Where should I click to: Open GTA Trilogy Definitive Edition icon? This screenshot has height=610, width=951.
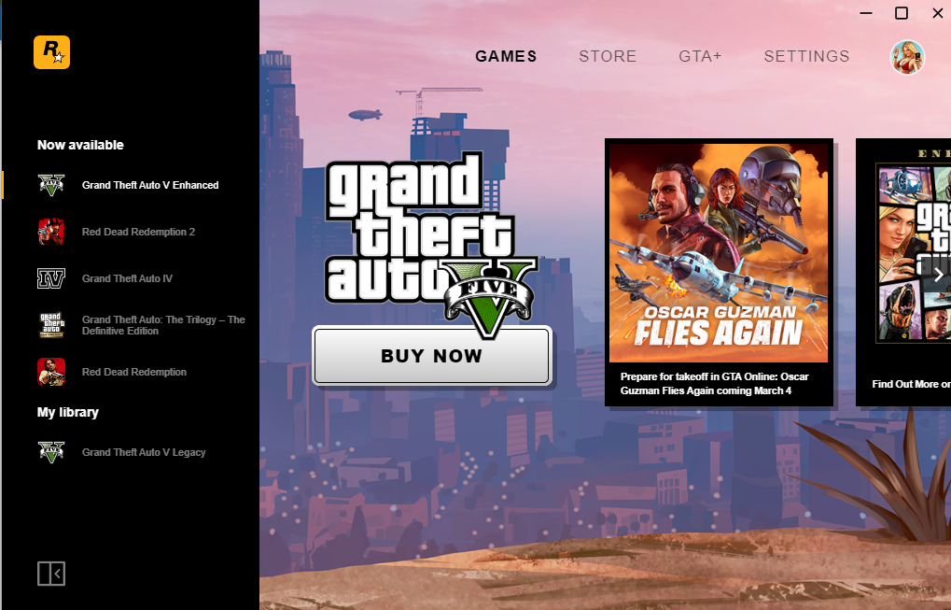[51, 325]
